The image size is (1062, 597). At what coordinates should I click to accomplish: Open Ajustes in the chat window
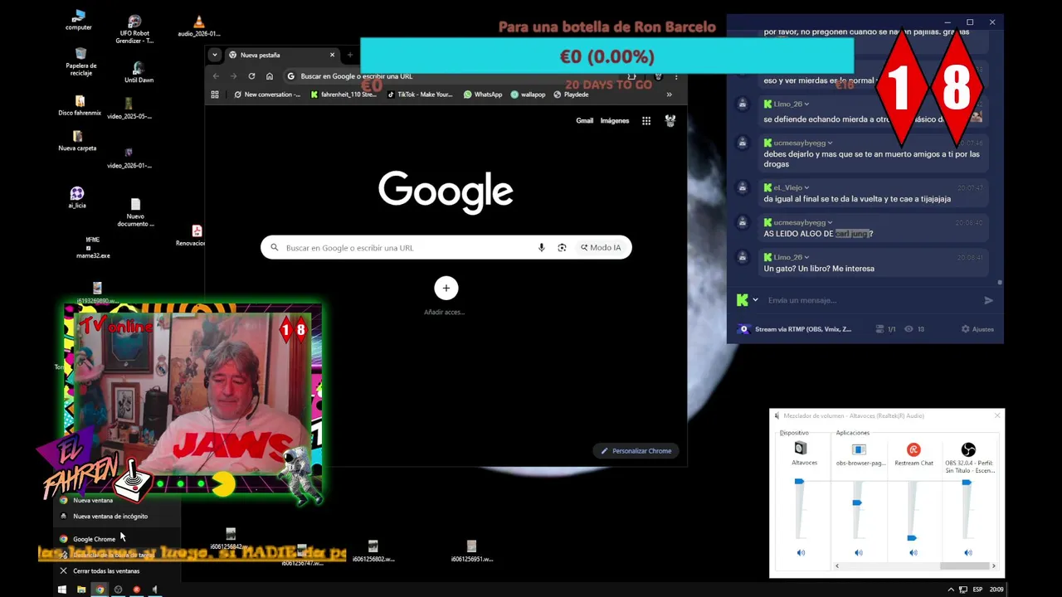[977, 329]
